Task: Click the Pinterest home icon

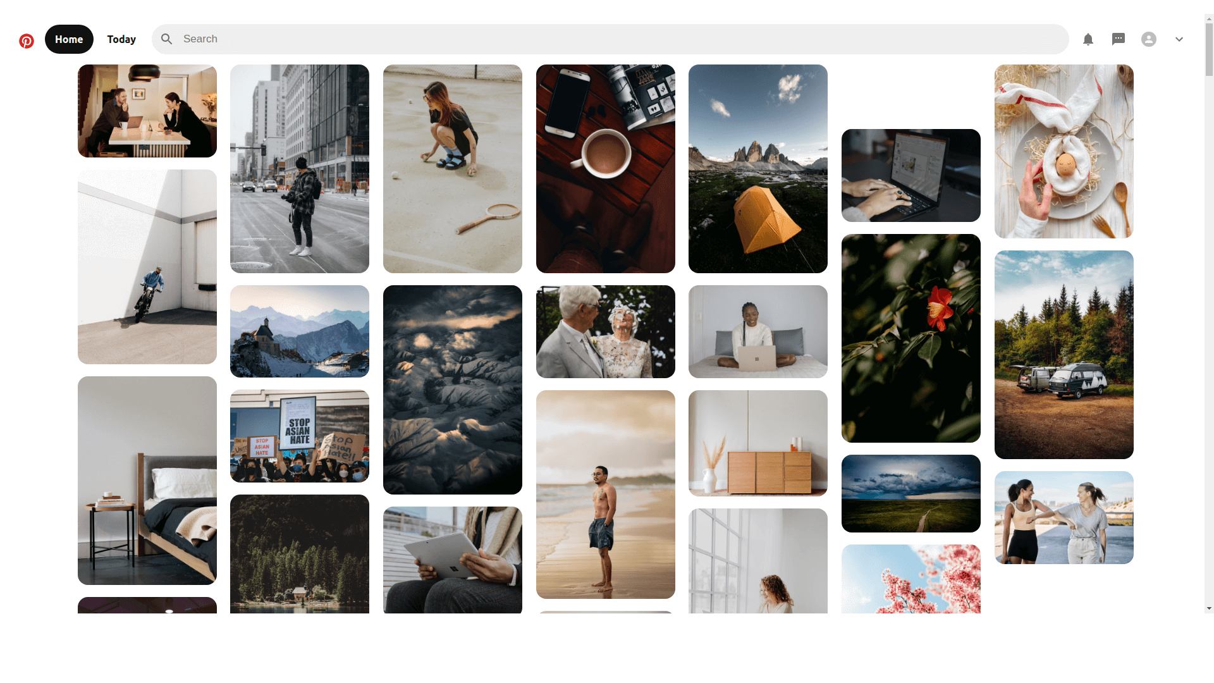Action: click(27, 39)
